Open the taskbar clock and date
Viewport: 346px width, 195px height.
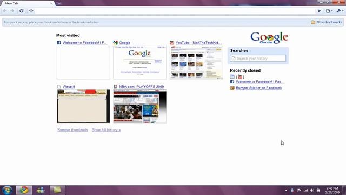(x=333, y=190)
